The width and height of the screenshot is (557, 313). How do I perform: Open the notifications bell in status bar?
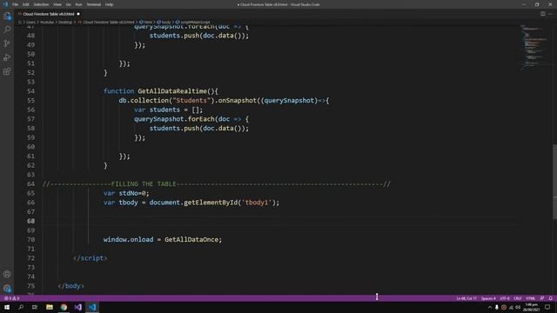551,298
